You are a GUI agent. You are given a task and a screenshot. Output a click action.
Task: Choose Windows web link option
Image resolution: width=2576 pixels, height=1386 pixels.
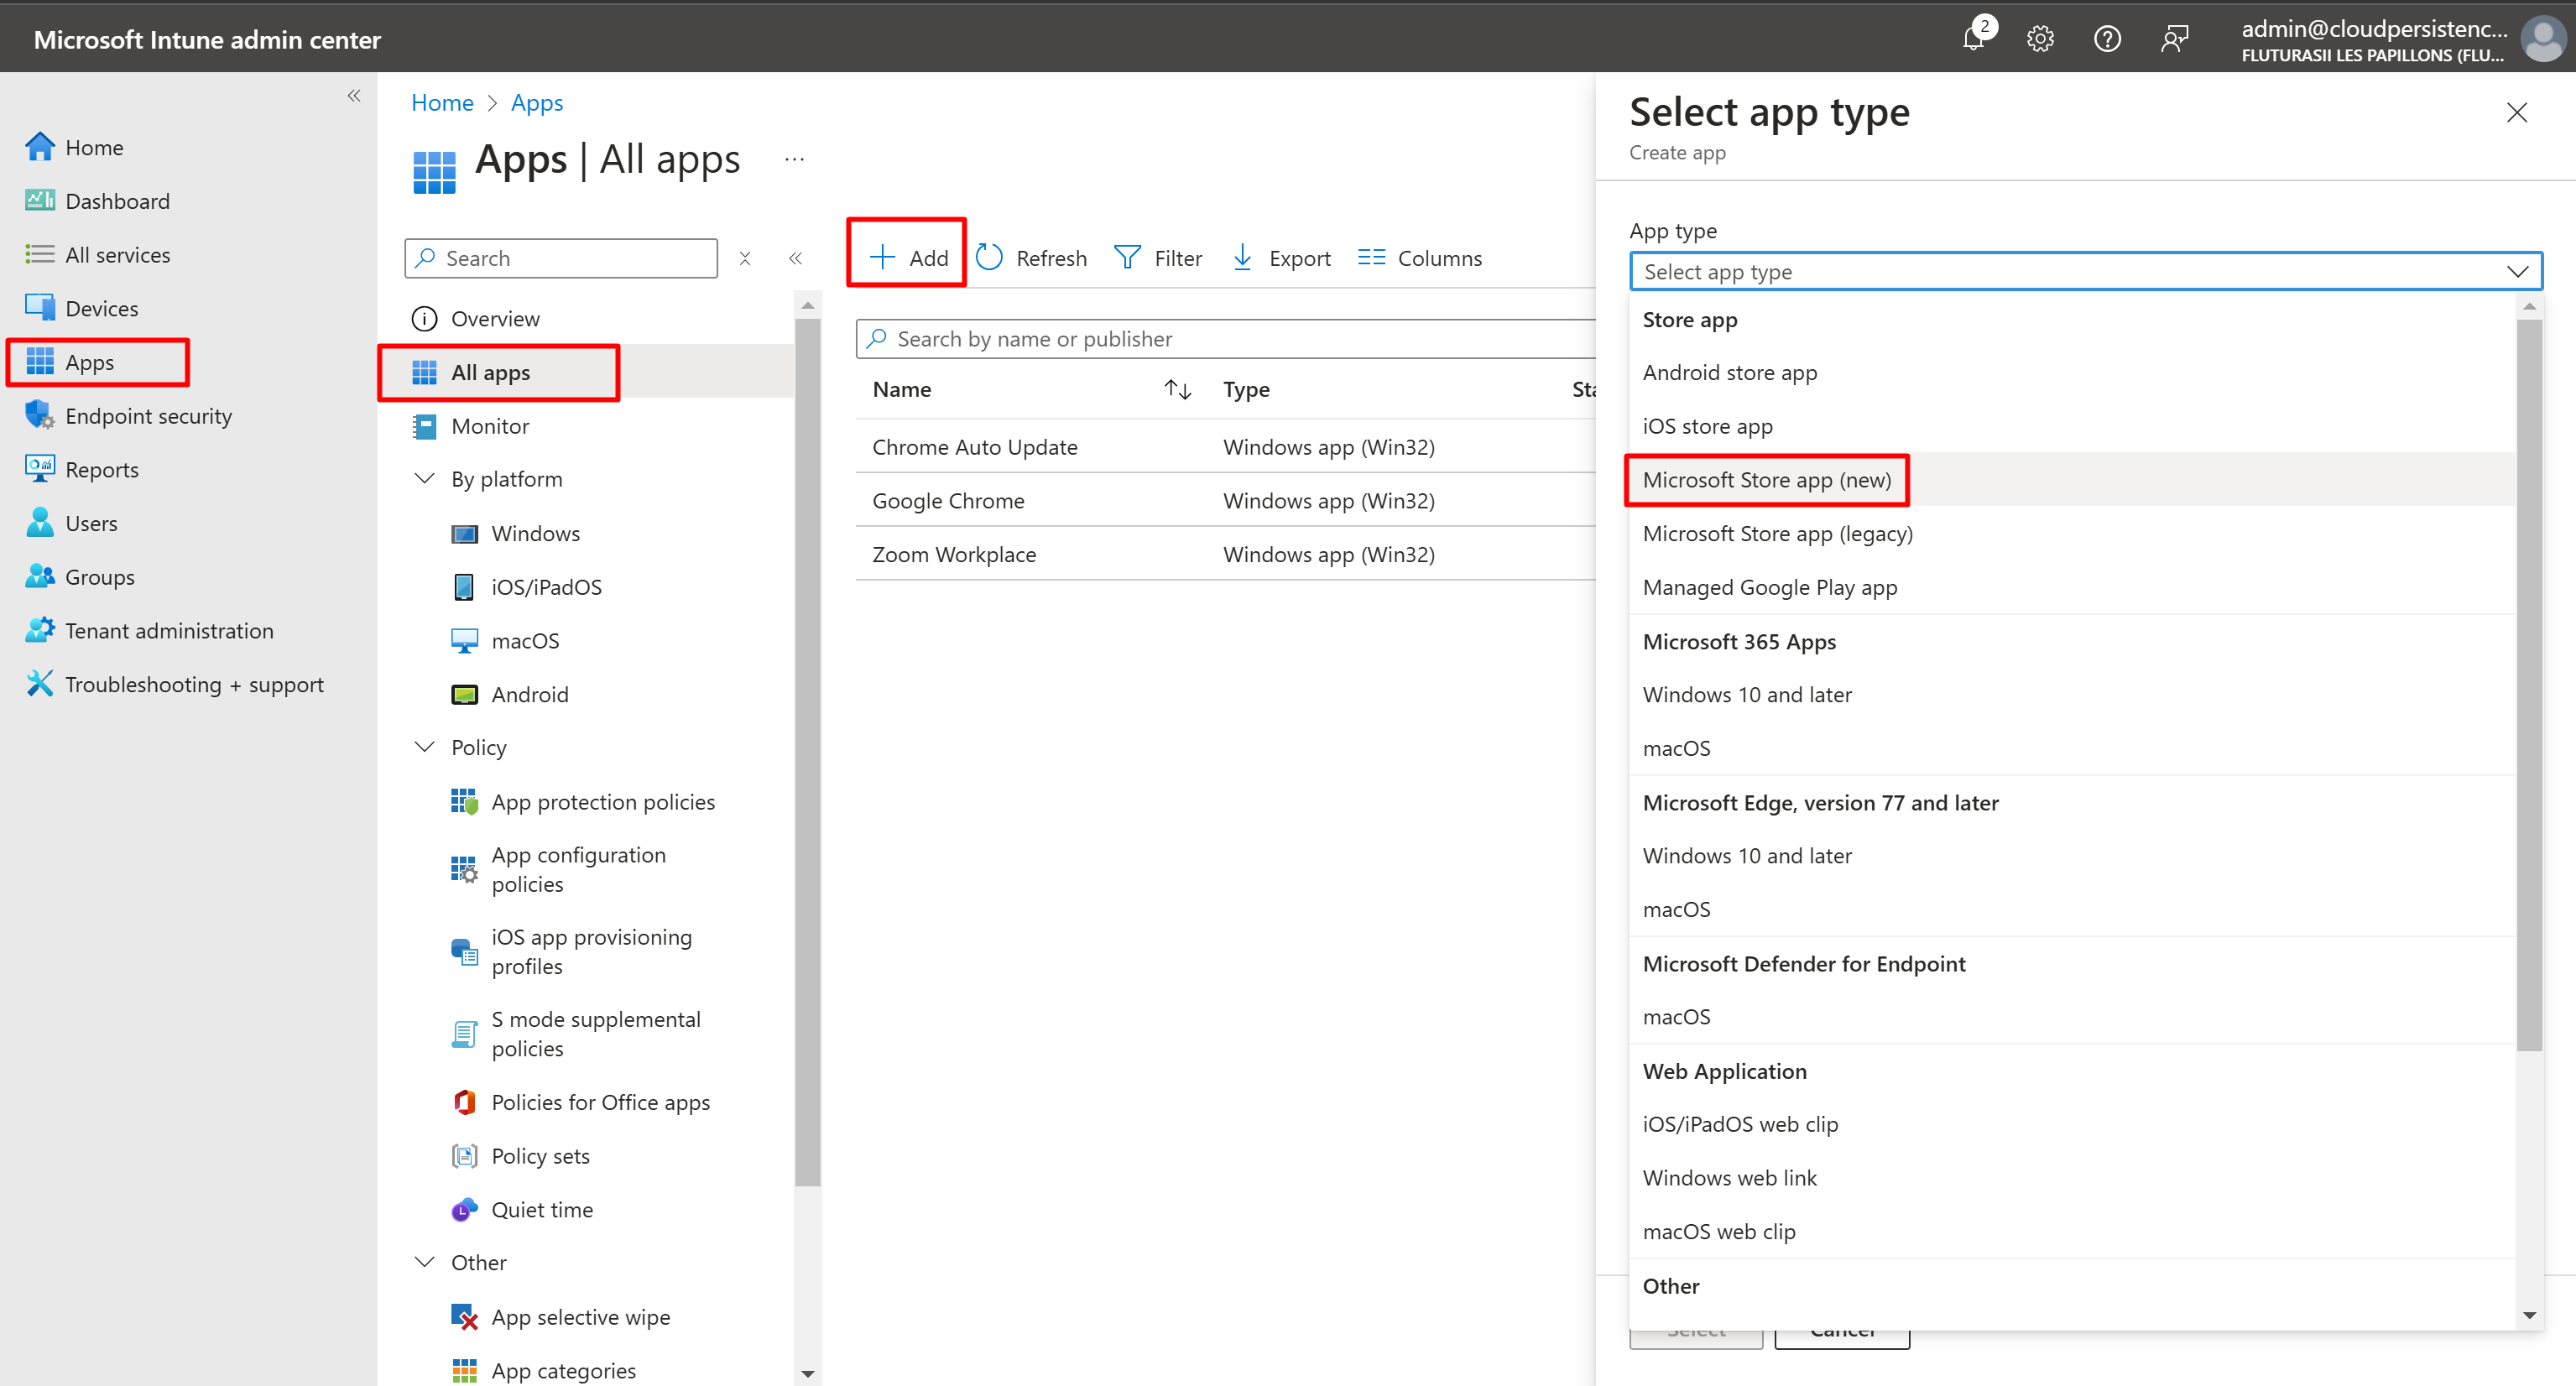(x=2073, y=1178)
